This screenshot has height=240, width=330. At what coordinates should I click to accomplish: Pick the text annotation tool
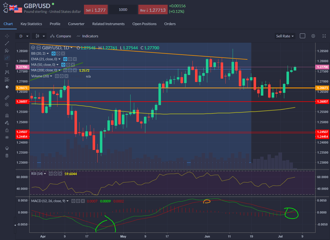(7, 65)
